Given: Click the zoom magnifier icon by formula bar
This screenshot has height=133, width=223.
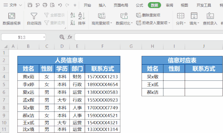Looking at the screenshot, I should (x=62, y=37).
